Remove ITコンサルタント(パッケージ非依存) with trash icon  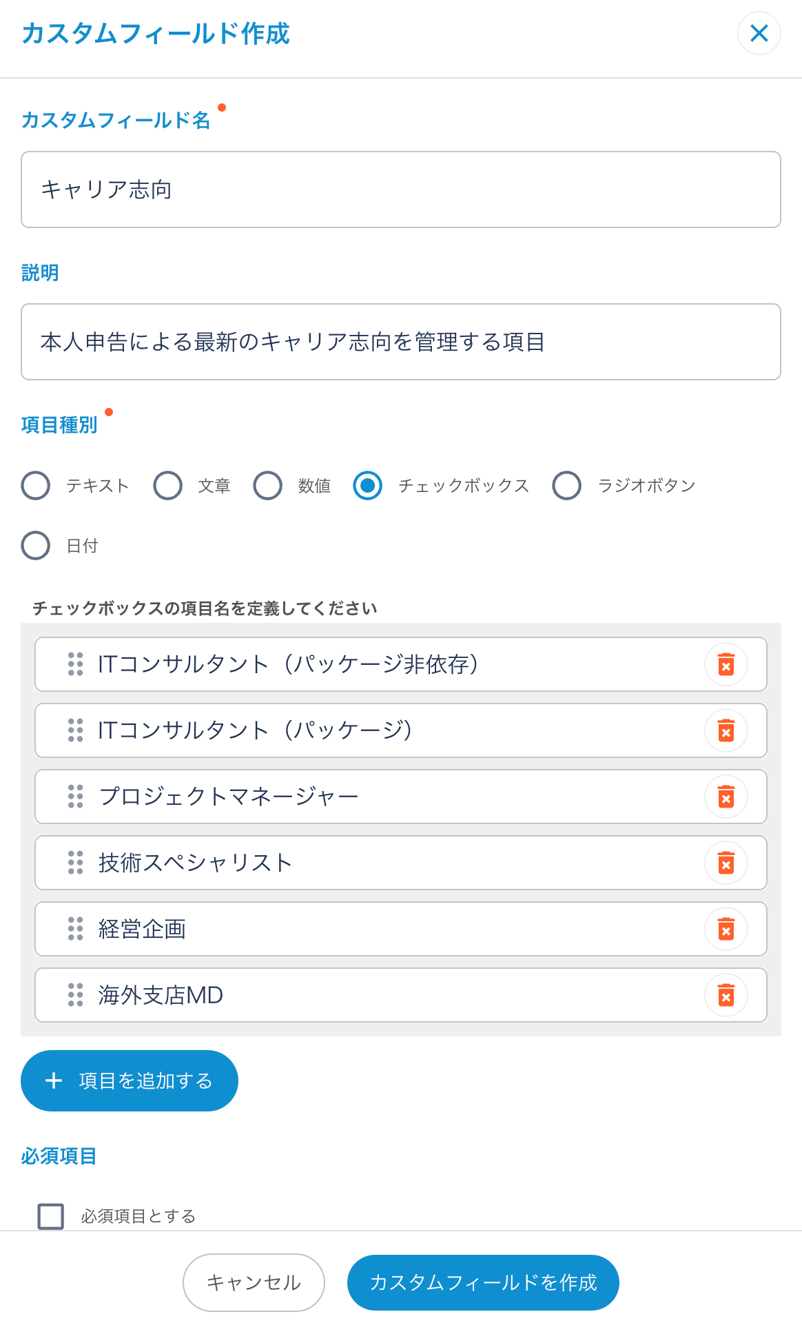pyautogui.click(x=726, y=664)
